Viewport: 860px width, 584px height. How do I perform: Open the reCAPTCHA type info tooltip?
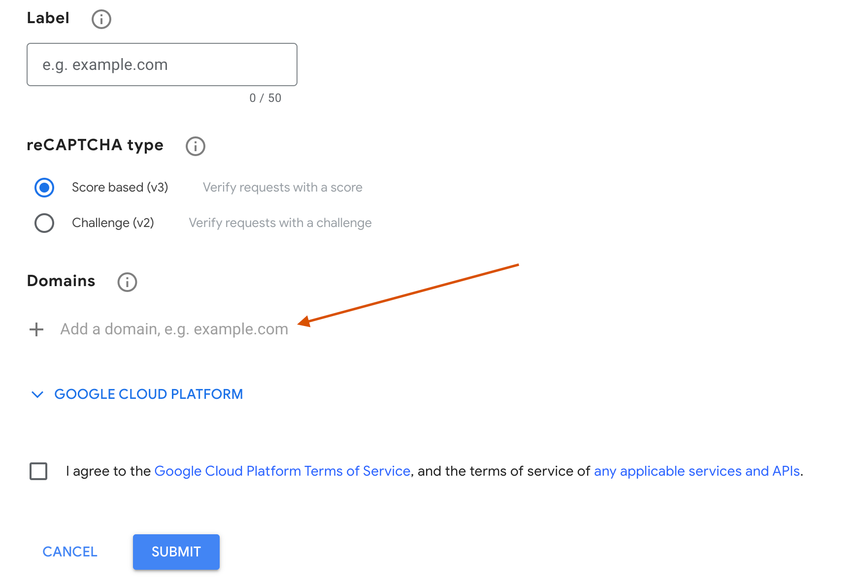[x=195, y=146]
